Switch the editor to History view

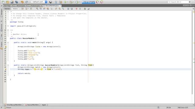click(15, 9)
